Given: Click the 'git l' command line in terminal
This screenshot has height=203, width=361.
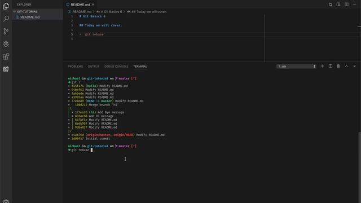Looking at the screenshot, I should (x=74, y=82).
